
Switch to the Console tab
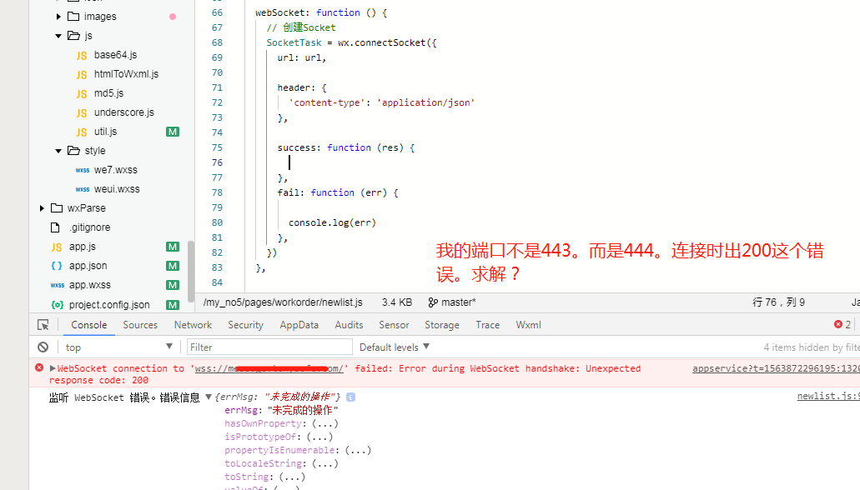89,325
